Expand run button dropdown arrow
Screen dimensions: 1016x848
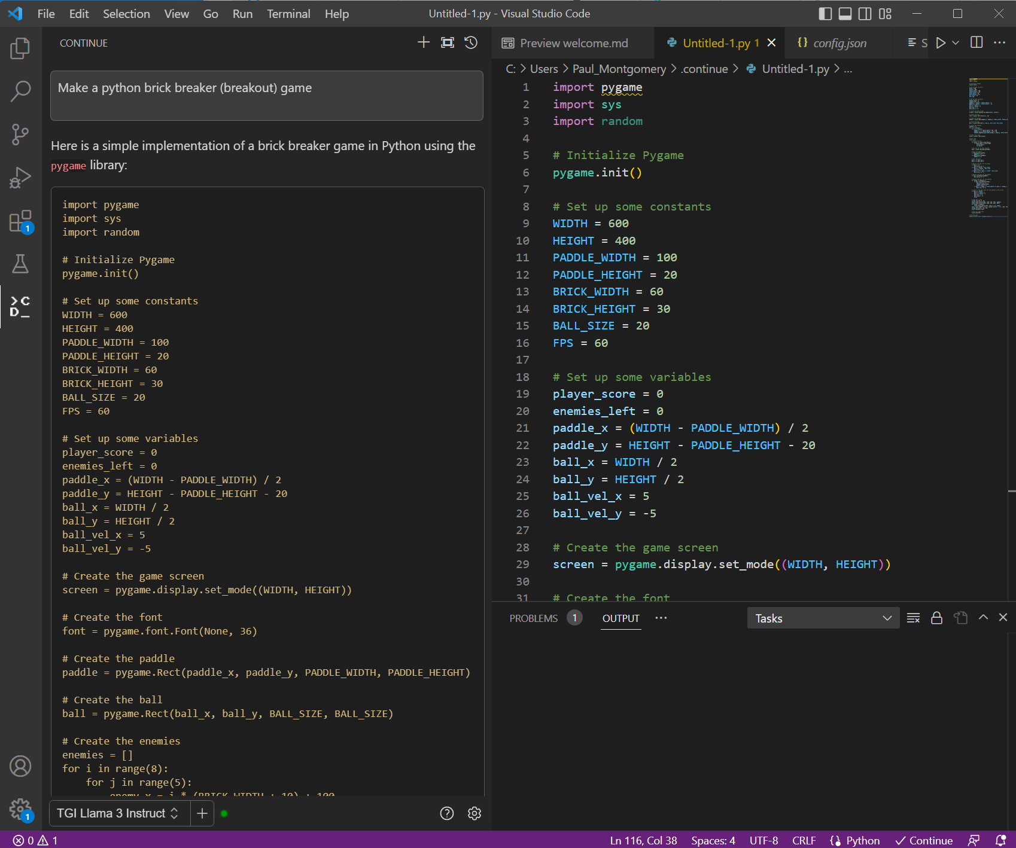coord(956,42)
